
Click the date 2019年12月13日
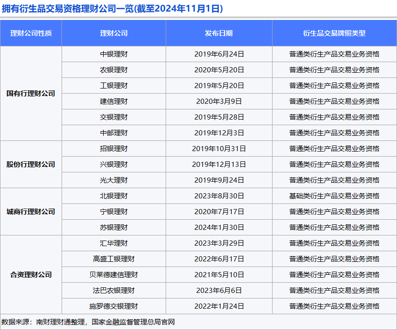[x=219, y=165]
